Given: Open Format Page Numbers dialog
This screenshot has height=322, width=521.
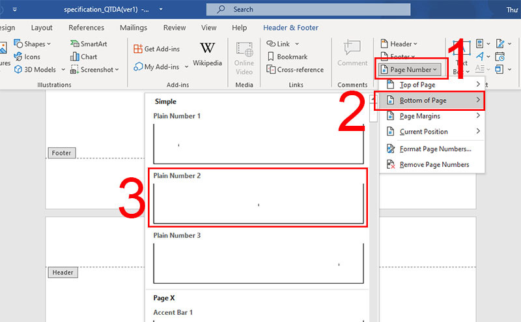Looking at the screenshot, I should point(432,149).
